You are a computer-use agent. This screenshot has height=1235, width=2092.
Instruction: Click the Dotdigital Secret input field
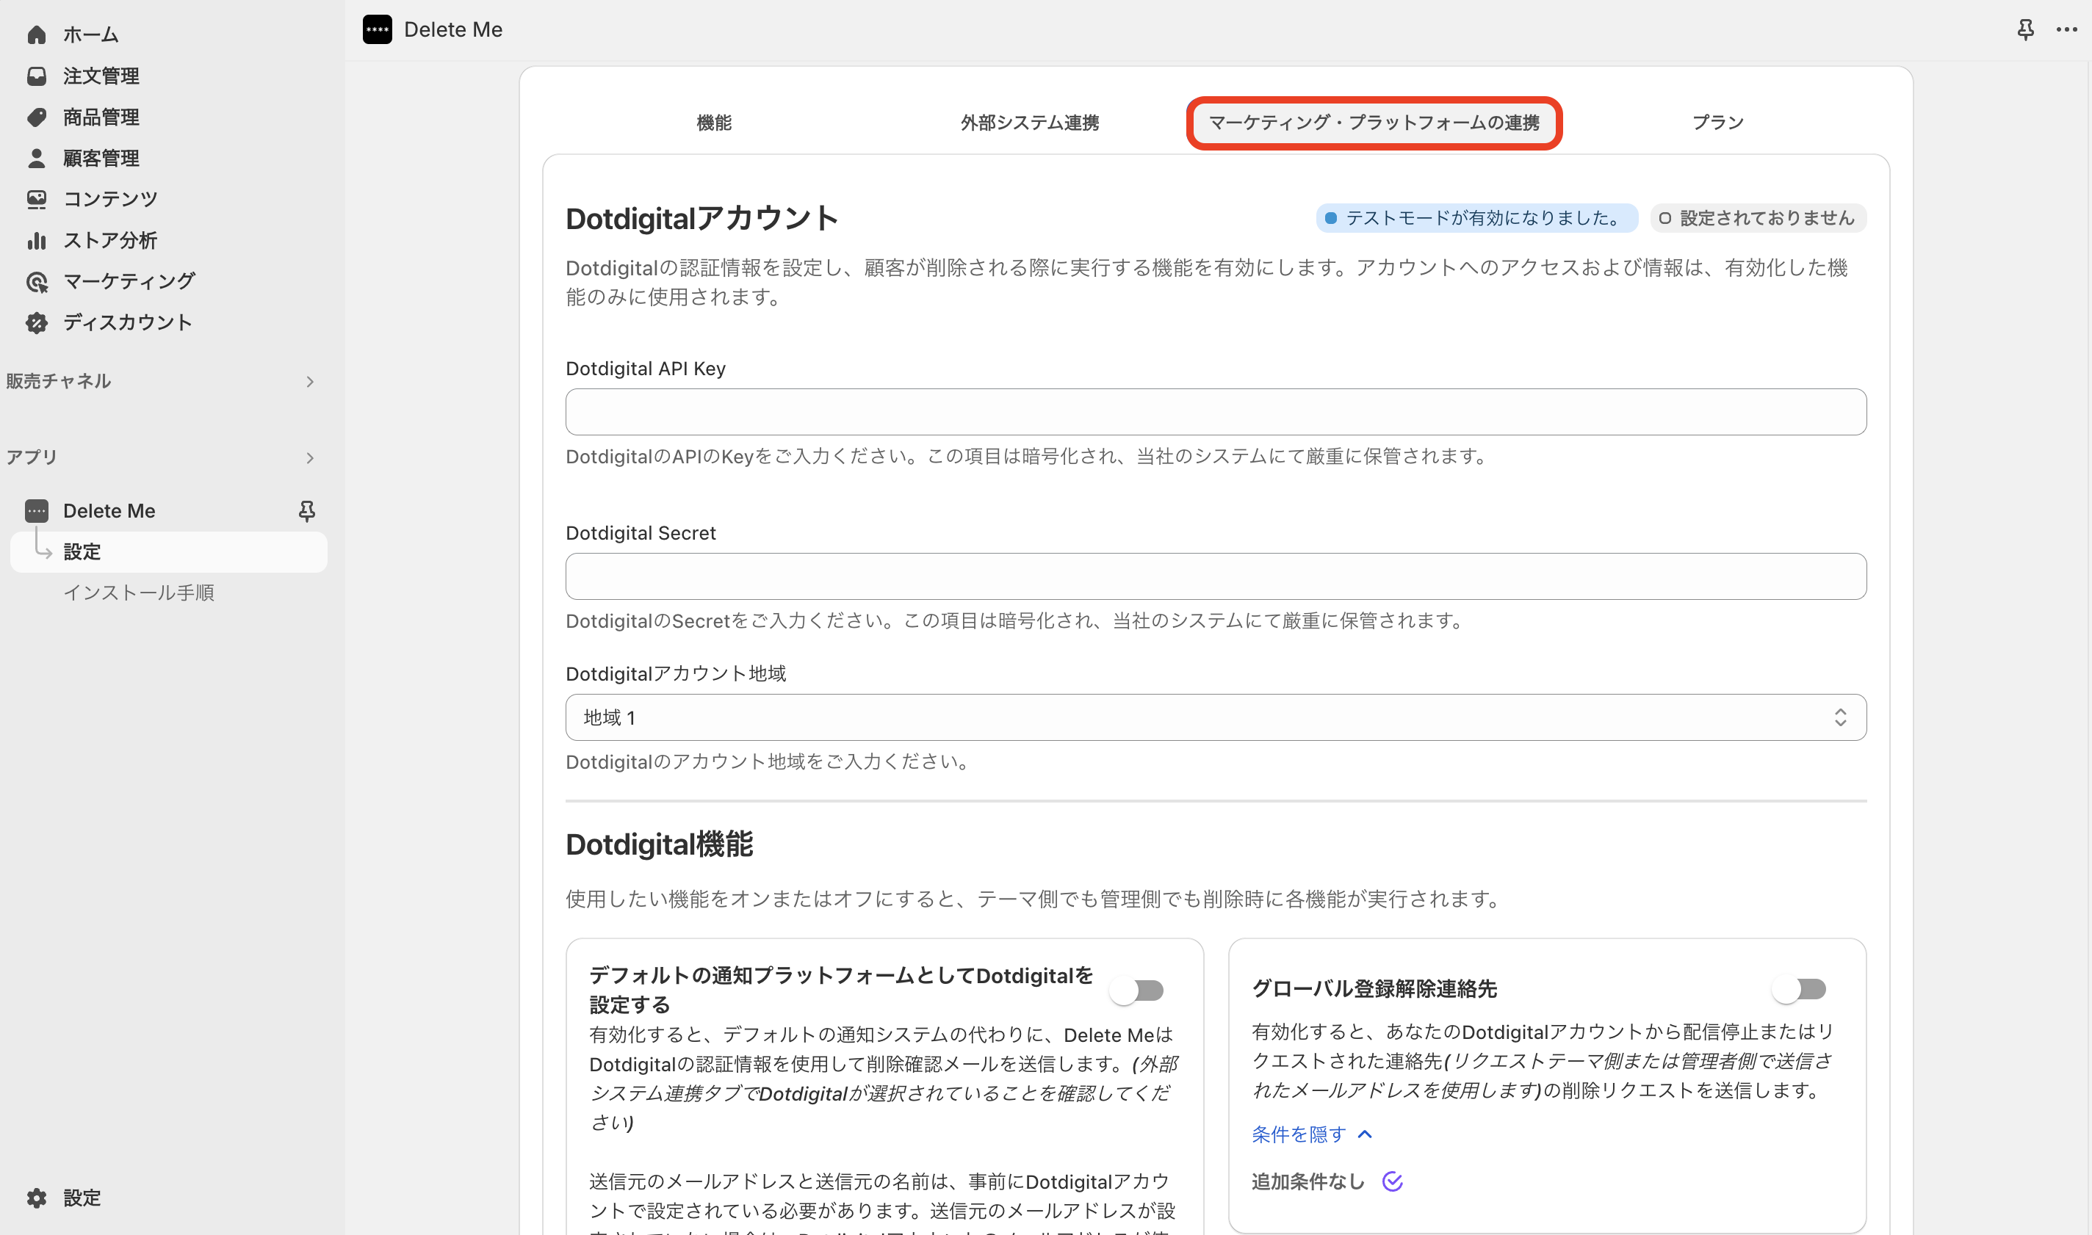point(1216,576)
